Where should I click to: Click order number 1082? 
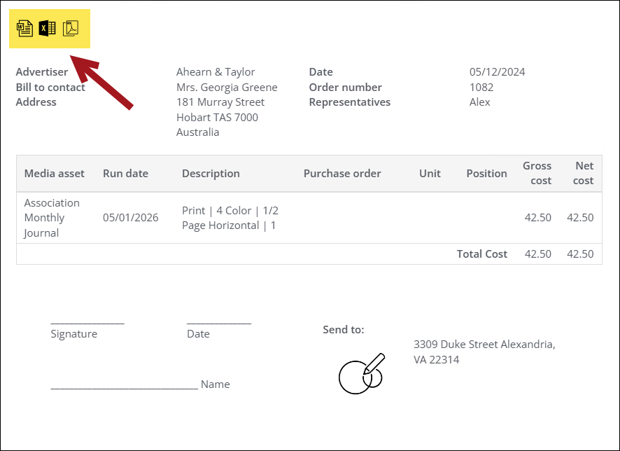point(481,88)
